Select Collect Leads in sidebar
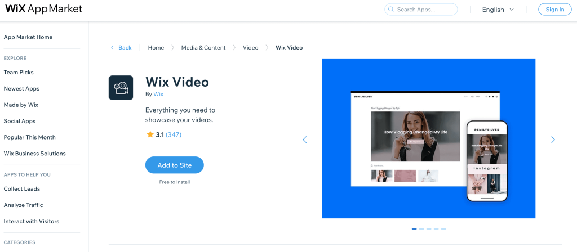 pos(22,189)
